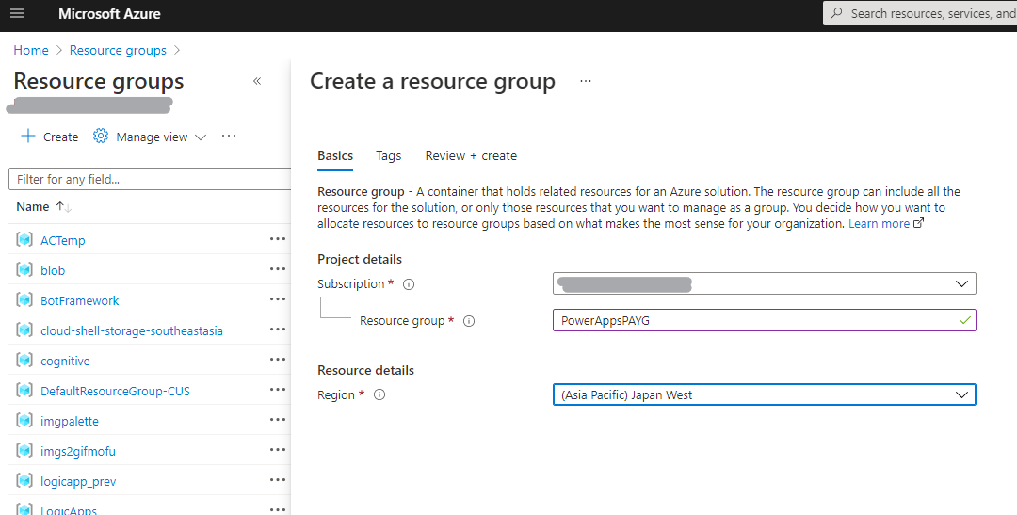Click imgpalette resource group icon
Screen dimensions: 1017x515
[24, 421]
